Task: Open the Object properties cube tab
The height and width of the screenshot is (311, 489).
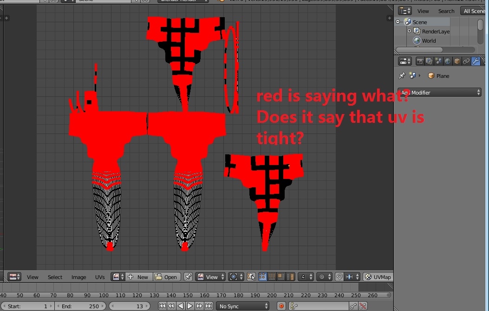Action: pyautogui.click(x=457, y=61)
